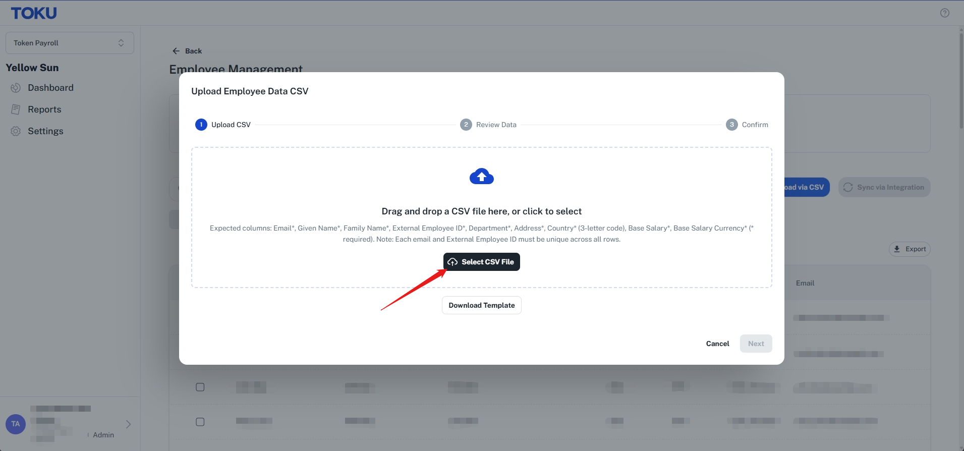Click the page vertical scrollbar
Screen dimensions: 964x451
click(x=961, y=78)
